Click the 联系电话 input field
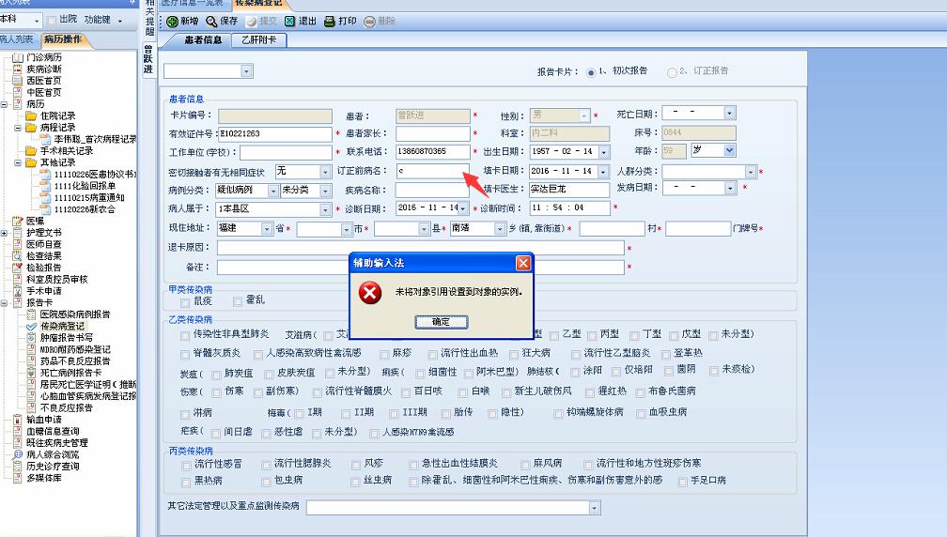947x537 pixels. tap(432, 152)
